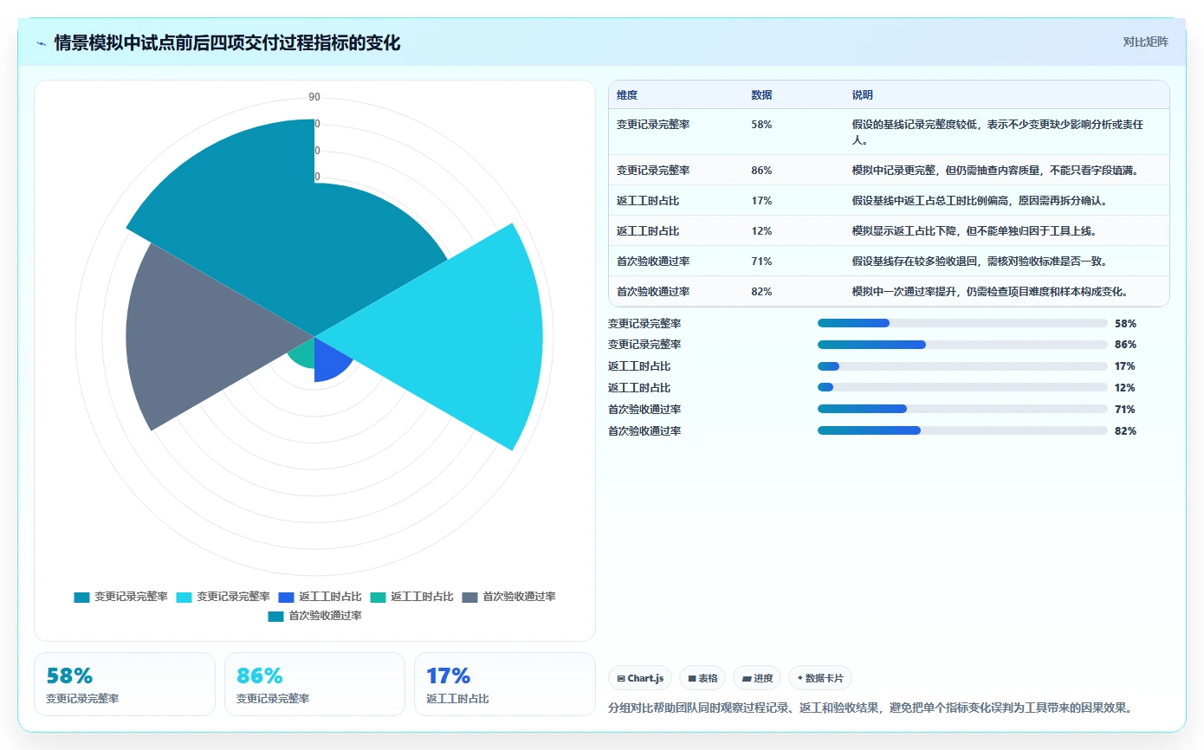Click the 86% cell in the table

(x=761, y=171)
